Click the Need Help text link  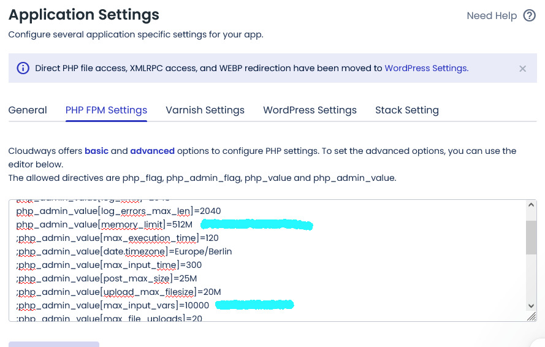pyautogui.click(x=492, y=16)
